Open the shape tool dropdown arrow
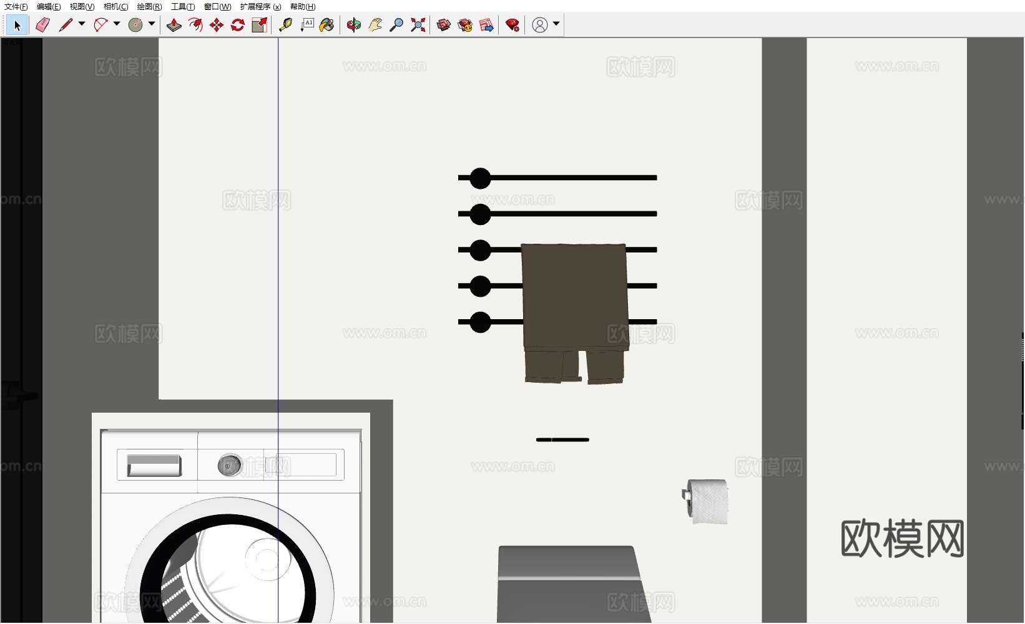The width and height of the screenshot is (1025, 624). pyautogui.click(x=152, y=24)
